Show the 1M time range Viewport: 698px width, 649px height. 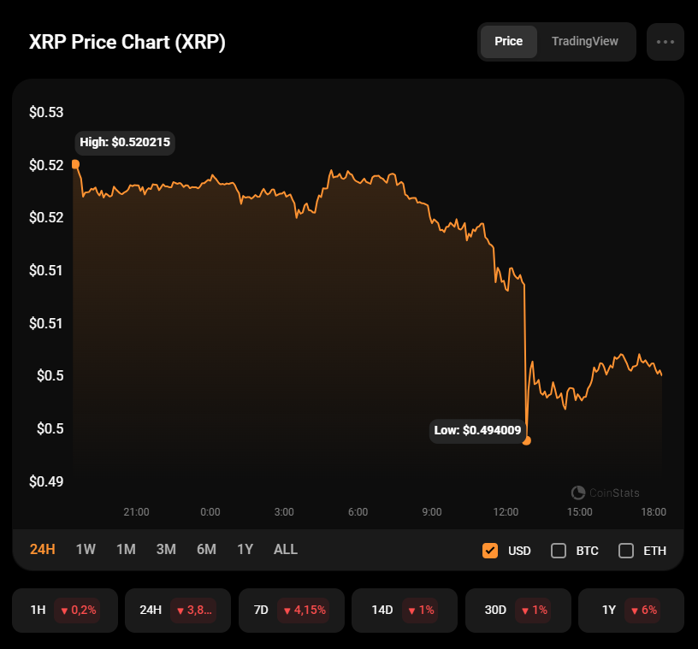click(x=126, y=549)
